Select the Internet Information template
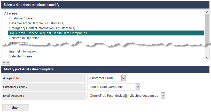 [23, 51]
